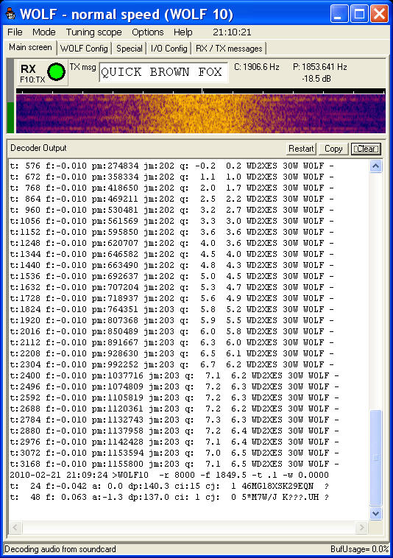Open the Tuning scope menu
393x558 pixels.
[94, 32]
